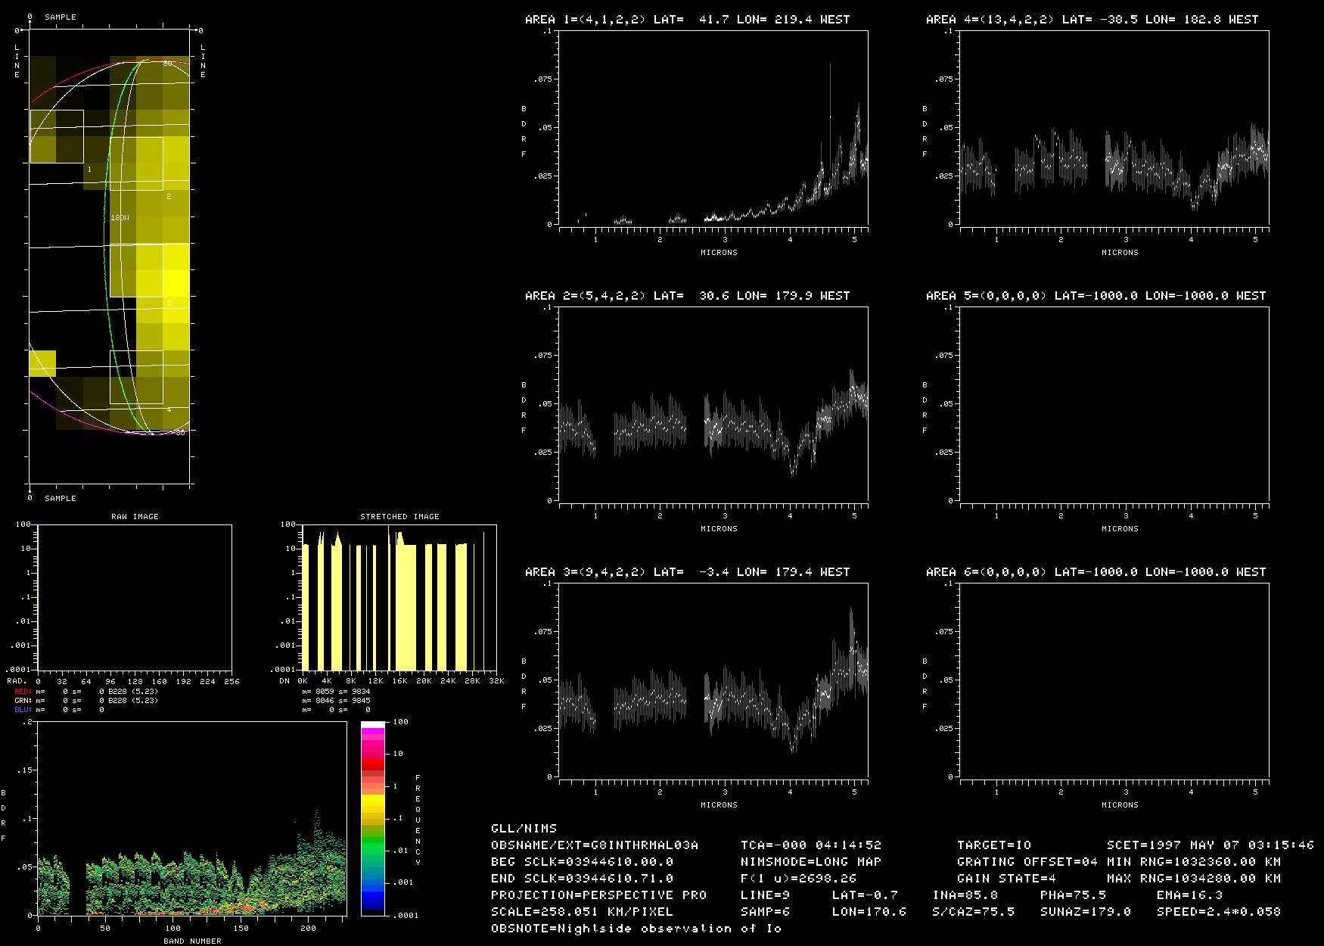1324x946 pixels.
Task: Click the STRETCHED IMAGE histogram
Action: pyautogui.click(x=399, y=598)
